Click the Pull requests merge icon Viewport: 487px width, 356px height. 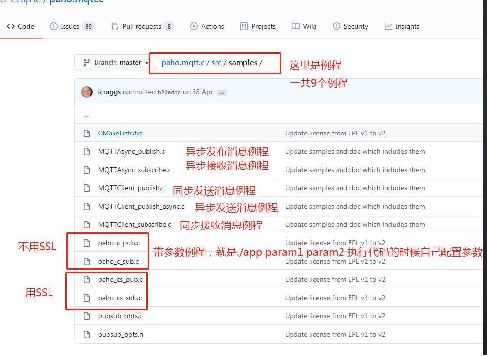(115, 26)
